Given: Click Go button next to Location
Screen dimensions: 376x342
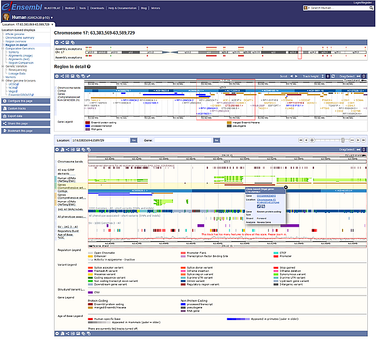Looking at the screenshot, I should click(x=133, y=140).
